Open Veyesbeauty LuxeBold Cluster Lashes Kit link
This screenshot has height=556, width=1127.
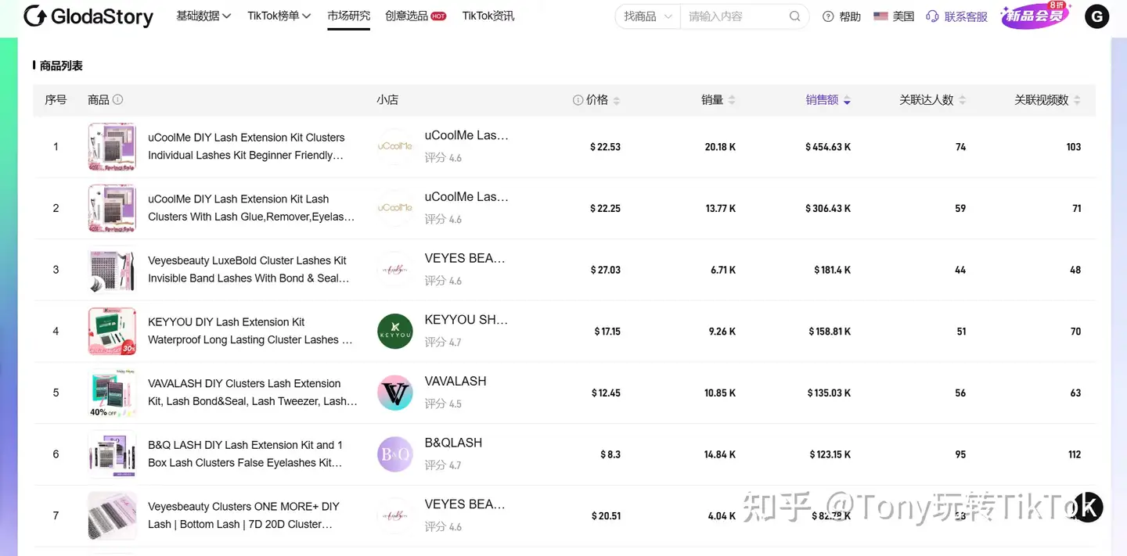[249, 270]
